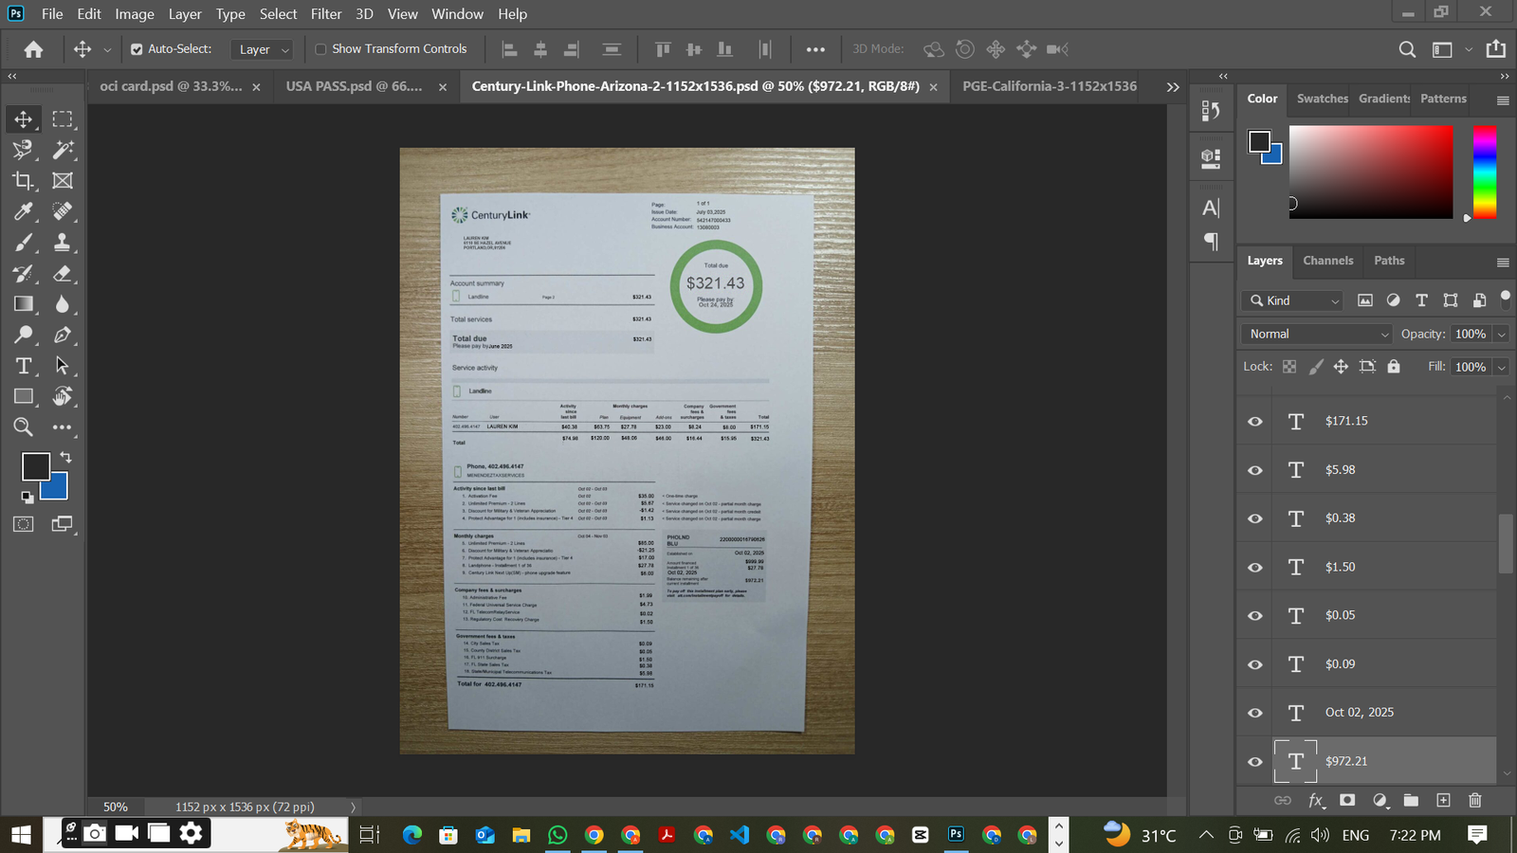1517x853 pixels.
Task: Toggle visibility of $0.38 layer
Action: pos(1255,518)
